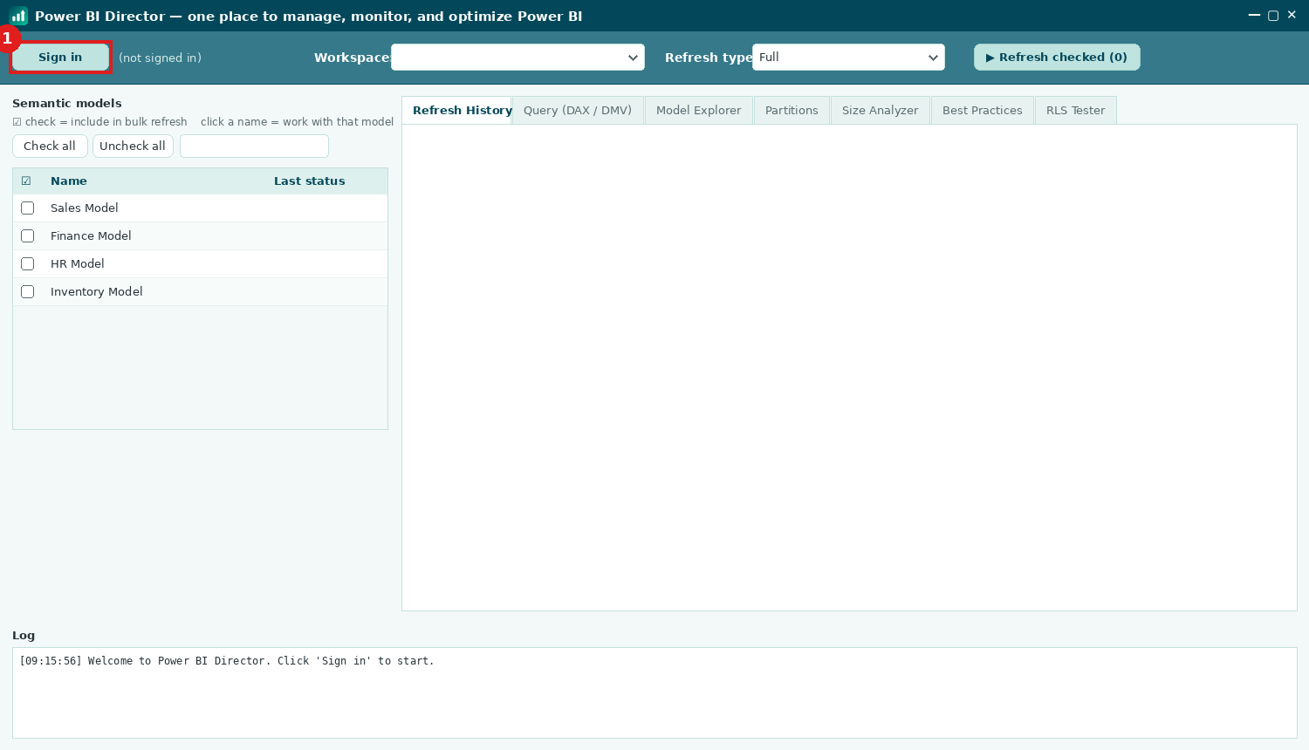The image size is (1309, 750).
Task: Focus the semantic models filter field
Action: click(x=254, y=147)
